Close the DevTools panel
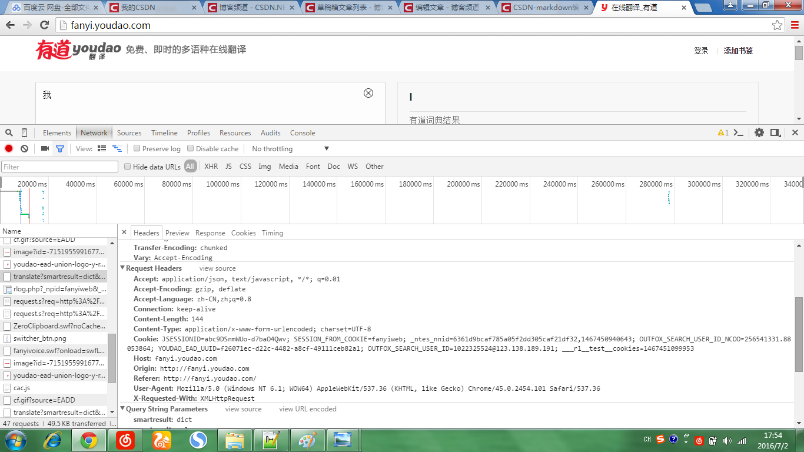Screen dimensions: 804x452 point(795,133)
